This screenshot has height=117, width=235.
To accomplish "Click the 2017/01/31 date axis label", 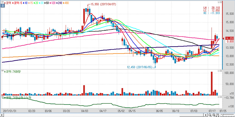I will [9, 111].
